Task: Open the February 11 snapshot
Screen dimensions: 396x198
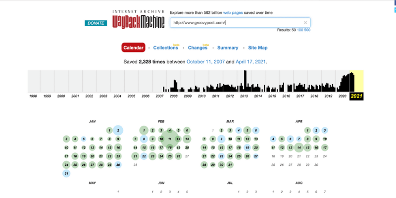Action: 170,139
